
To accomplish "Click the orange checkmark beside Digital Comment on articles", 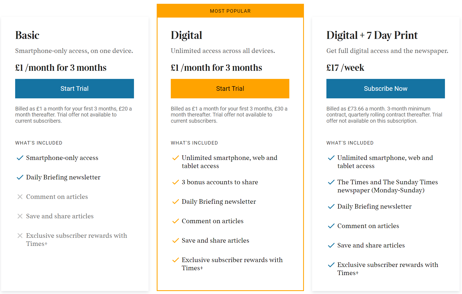I will coord(176,221).
